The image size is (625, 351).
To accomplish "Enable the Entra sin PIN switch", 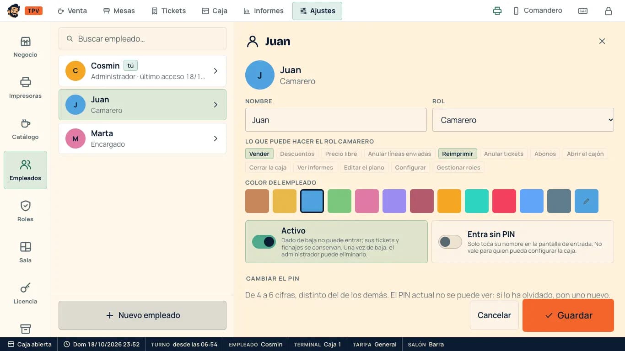I will click(x=450, y=242).
